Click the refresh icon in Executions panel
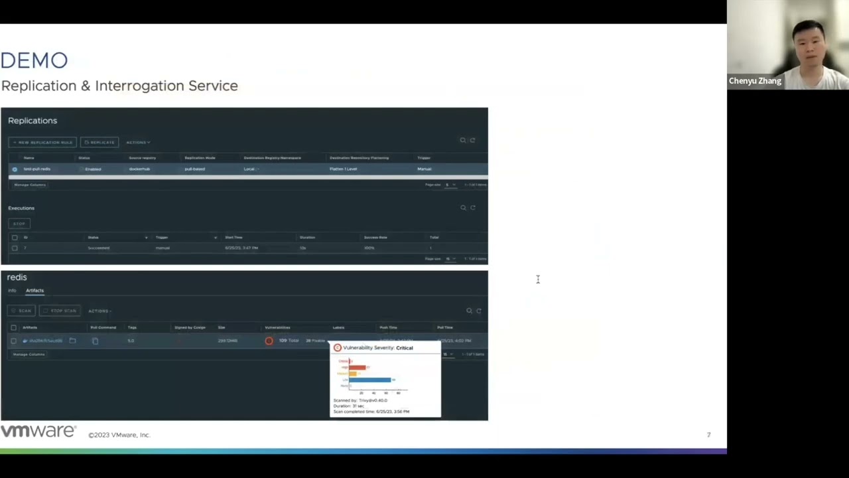The image size is (849, 478). tap(473, 208)
